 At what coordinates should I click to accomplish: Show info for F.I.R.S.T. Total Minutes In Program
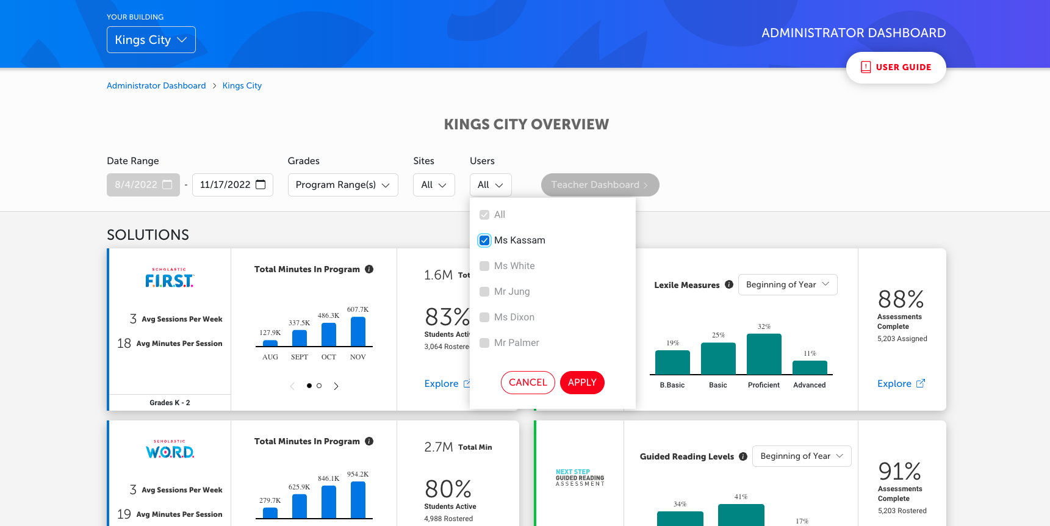(369, 269)
